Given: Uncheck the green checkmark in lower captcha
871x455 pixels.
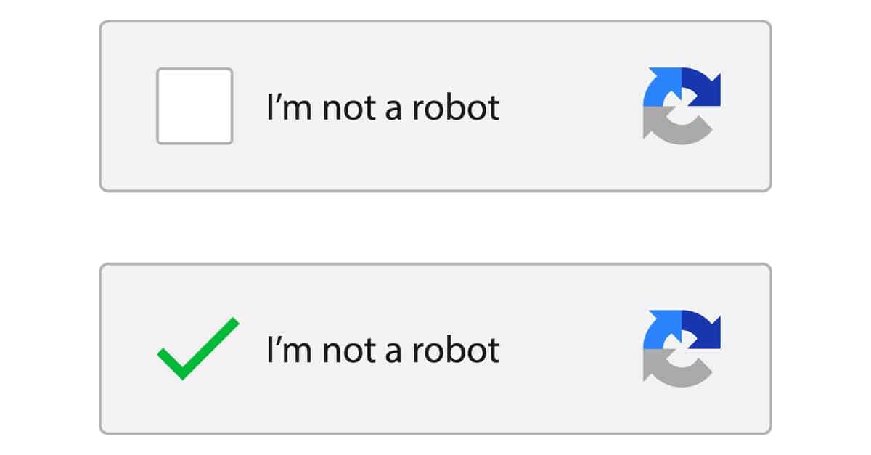Looking at the screenshot, I should (197, 348).
